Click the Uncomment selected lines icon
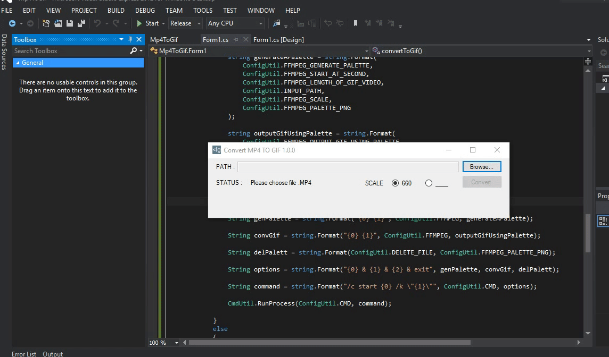 340,23
